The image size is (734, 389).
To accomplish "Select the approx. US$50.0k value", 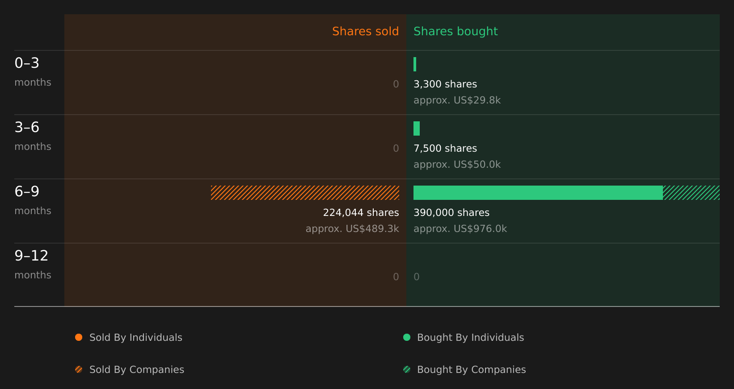I will click(x=457, y=165).
